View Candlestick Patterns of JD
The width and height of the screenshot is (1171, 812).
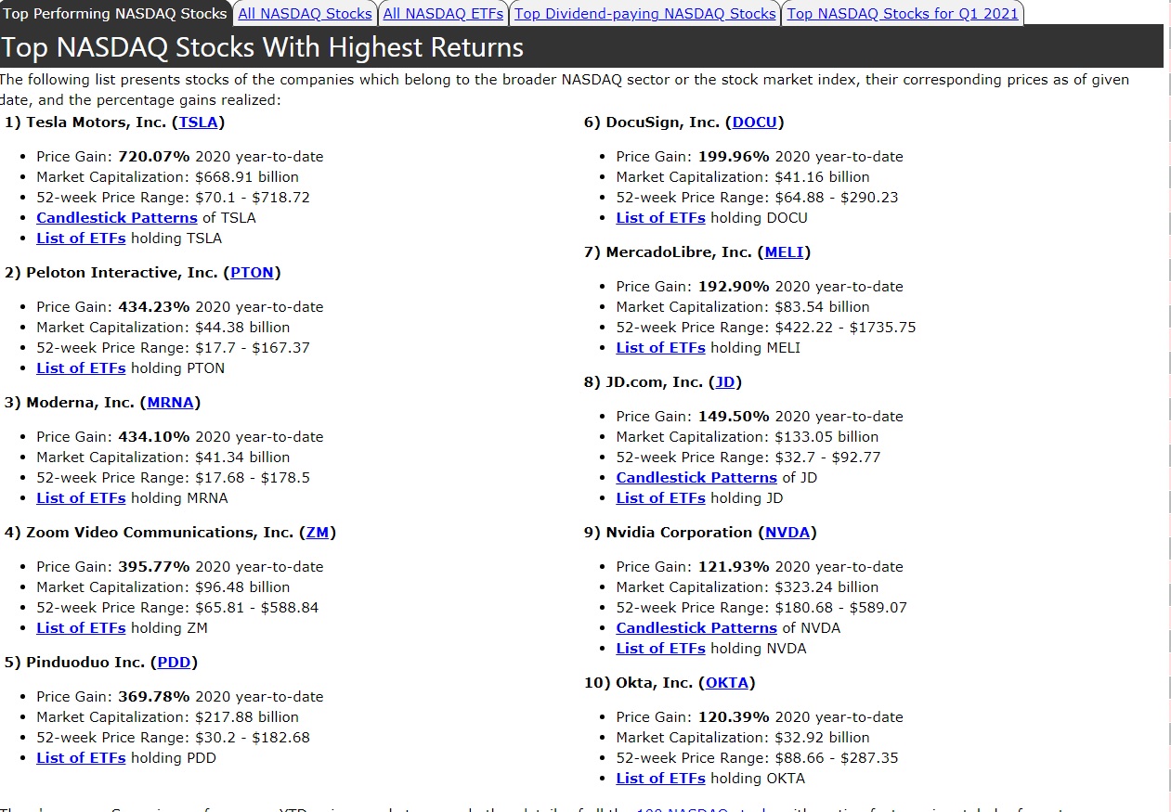click(x=696, y=478)
